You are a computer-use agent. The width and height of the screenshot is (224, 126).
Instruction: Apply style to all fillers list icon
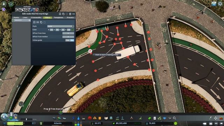click(38, 22)
